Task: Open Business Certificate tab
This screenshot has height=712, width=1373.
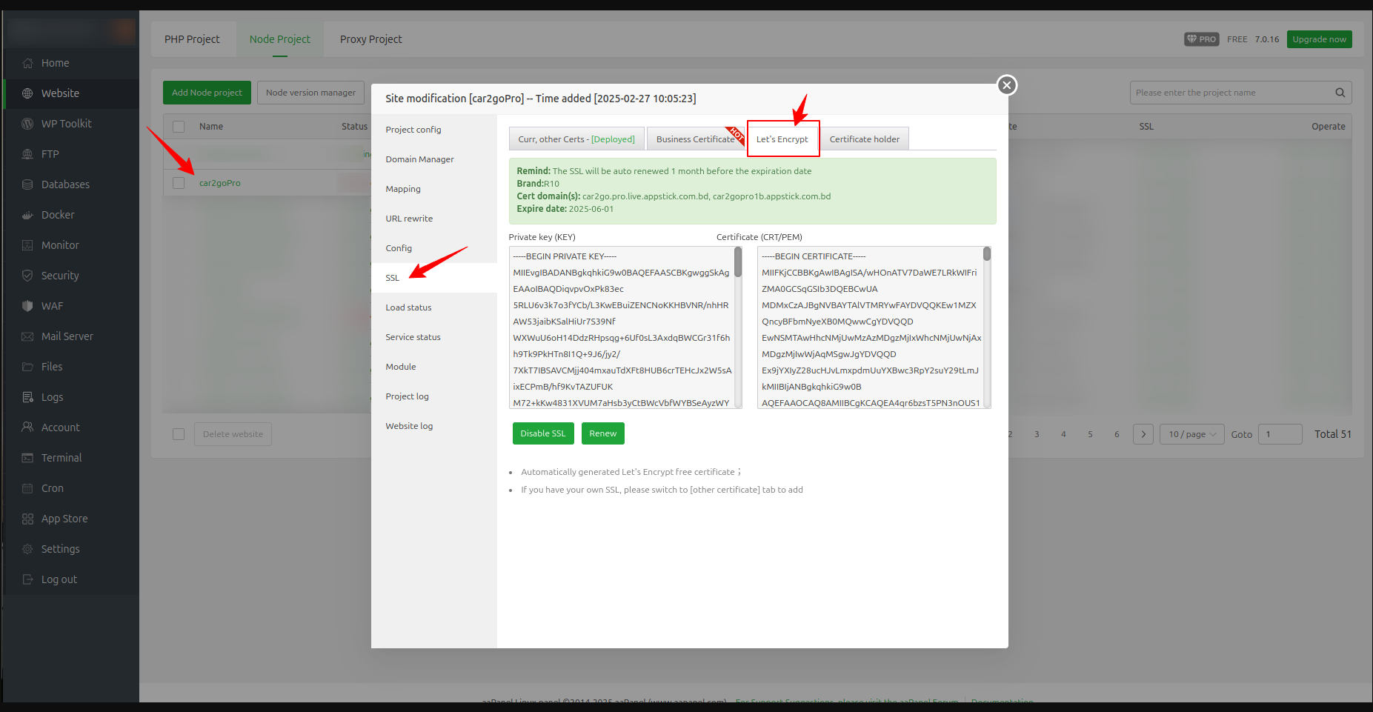Action: point(696,139)
